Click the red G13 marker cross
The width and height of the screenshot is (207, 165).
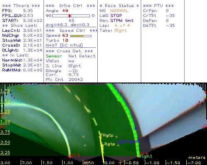click(70, 157)
